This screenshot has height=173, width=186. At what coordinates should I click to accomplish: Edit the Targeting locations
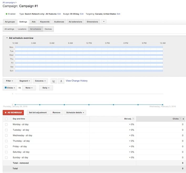(118, 14)
